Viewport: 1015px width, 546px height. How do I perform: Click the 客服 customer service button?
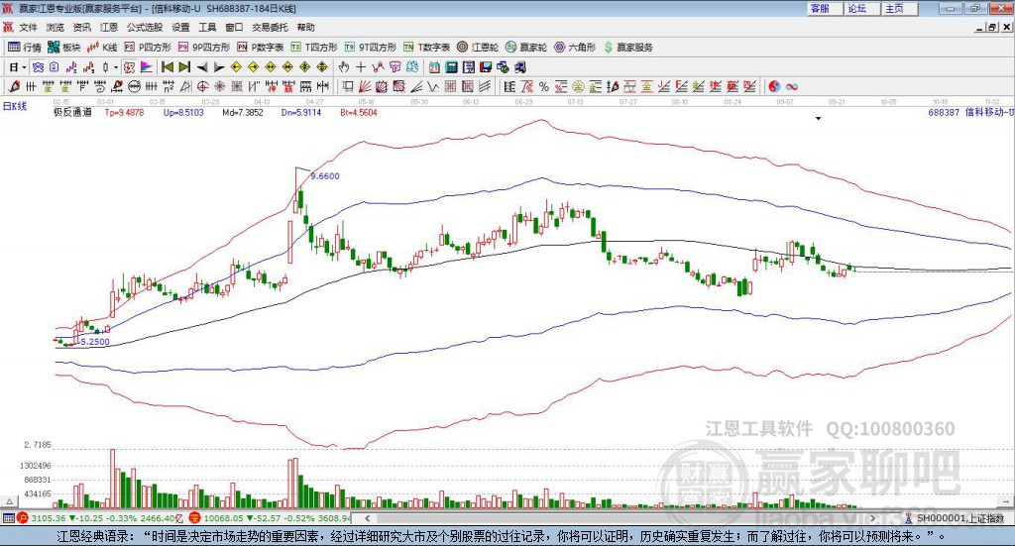(825, 8)
